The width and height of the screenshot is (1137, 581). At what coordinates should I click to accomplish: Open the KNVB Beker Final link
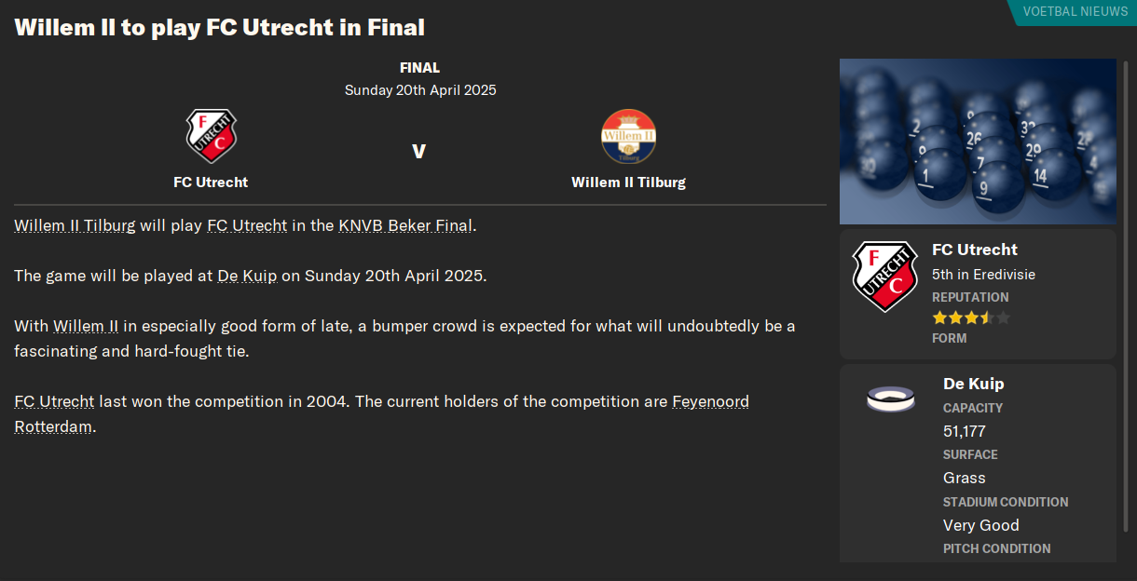click(405, 225)
